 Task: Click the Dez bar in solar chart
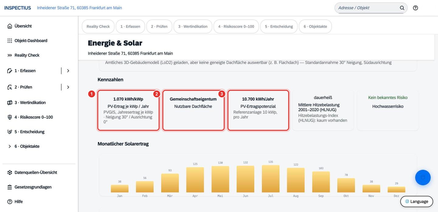pyautogui.click(x=396, y=190)
